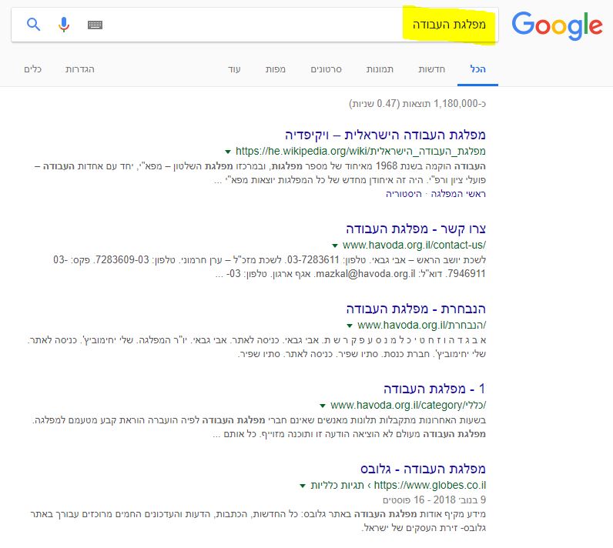Expand dropdown arrow beside havoda.org.il/category URL
Image resolution: width=613 pixels, height=548 pixels.
323,406
